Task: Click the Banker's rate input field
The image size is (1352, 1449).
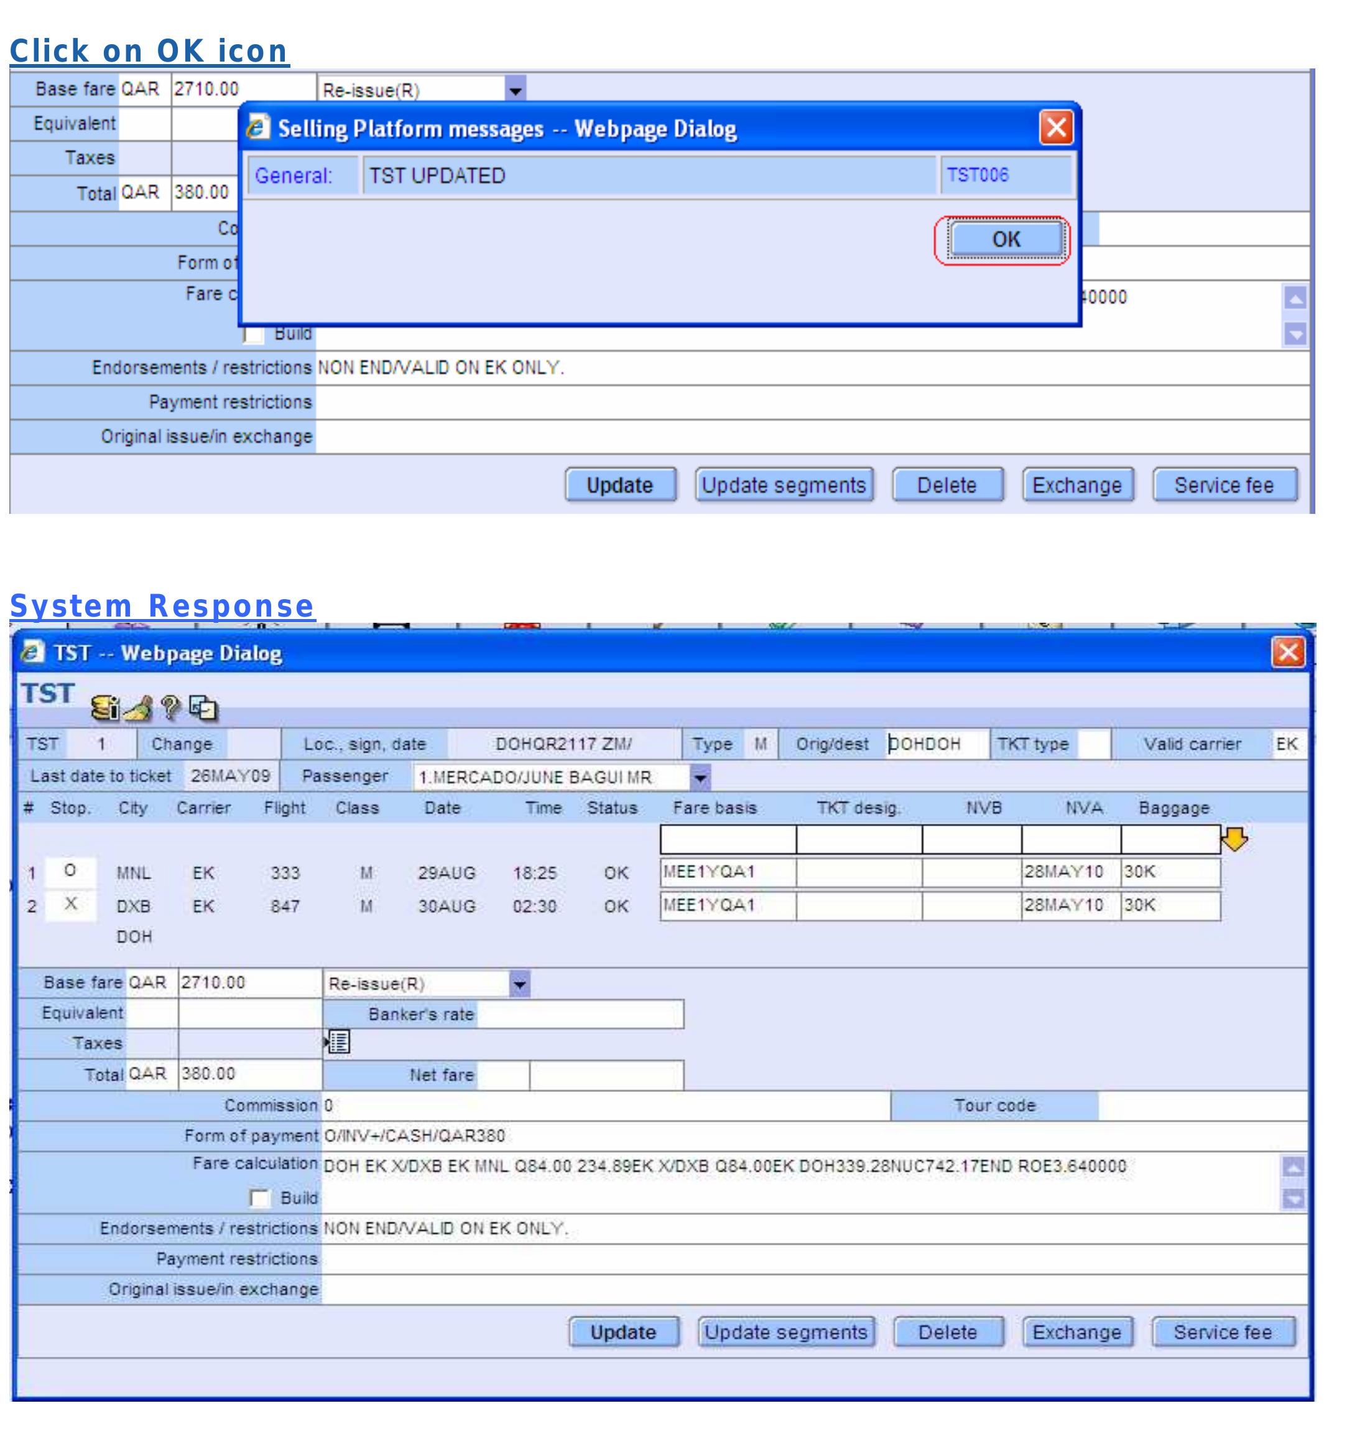Action: tap(580, 1014)
